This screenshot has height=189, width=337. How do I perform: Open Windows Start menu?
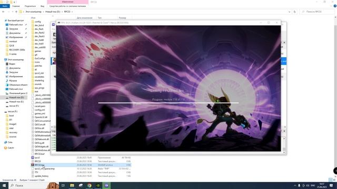pos(4,185)
